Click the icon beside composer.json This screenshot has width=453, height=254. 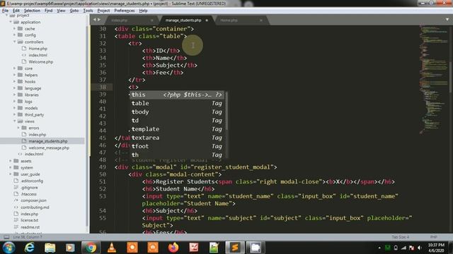[x=16, y=200]
